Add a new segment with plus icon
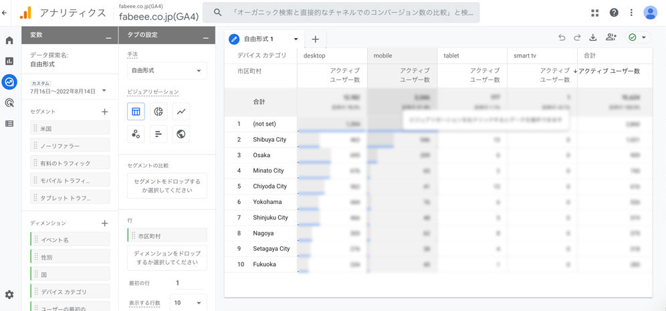This screenshot has height=311, width=666. 105,112
